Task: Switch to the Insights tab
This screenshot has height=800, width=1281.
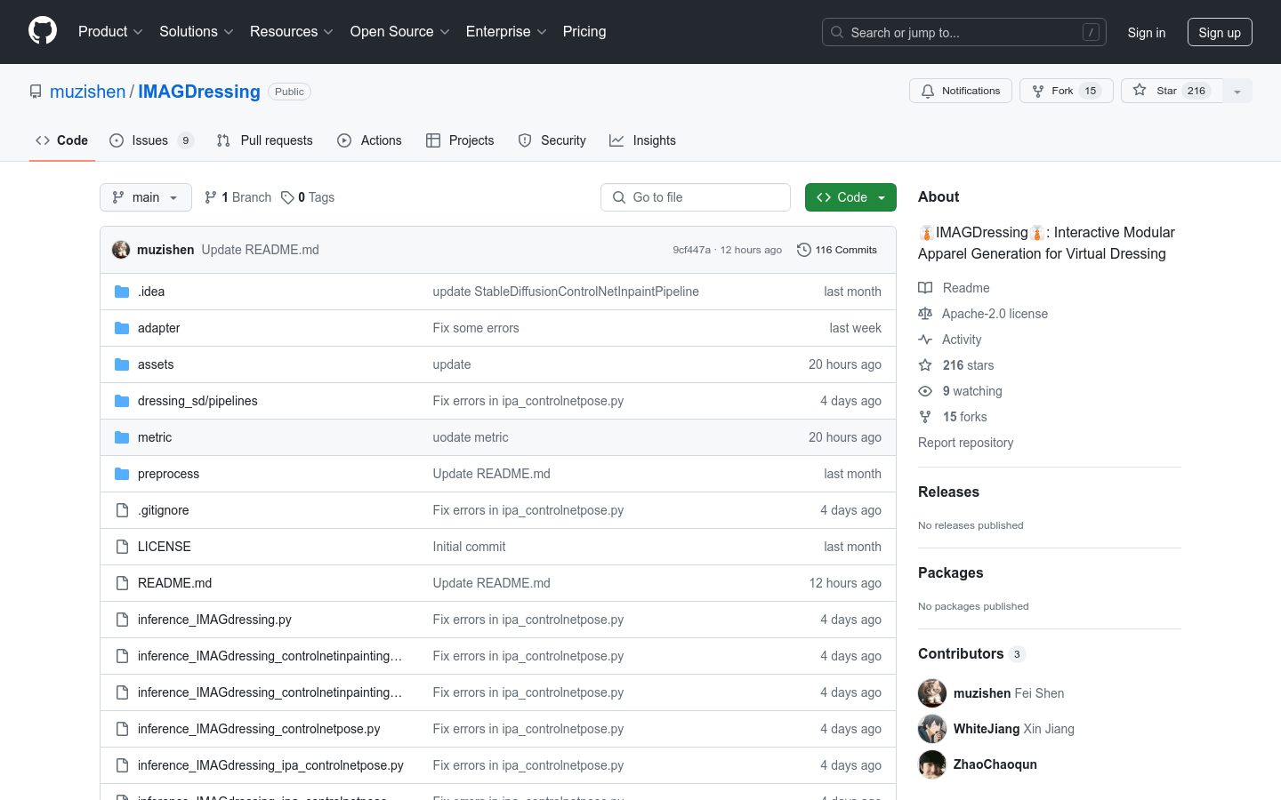Action: pyautogui.click(x=643, y=140)
